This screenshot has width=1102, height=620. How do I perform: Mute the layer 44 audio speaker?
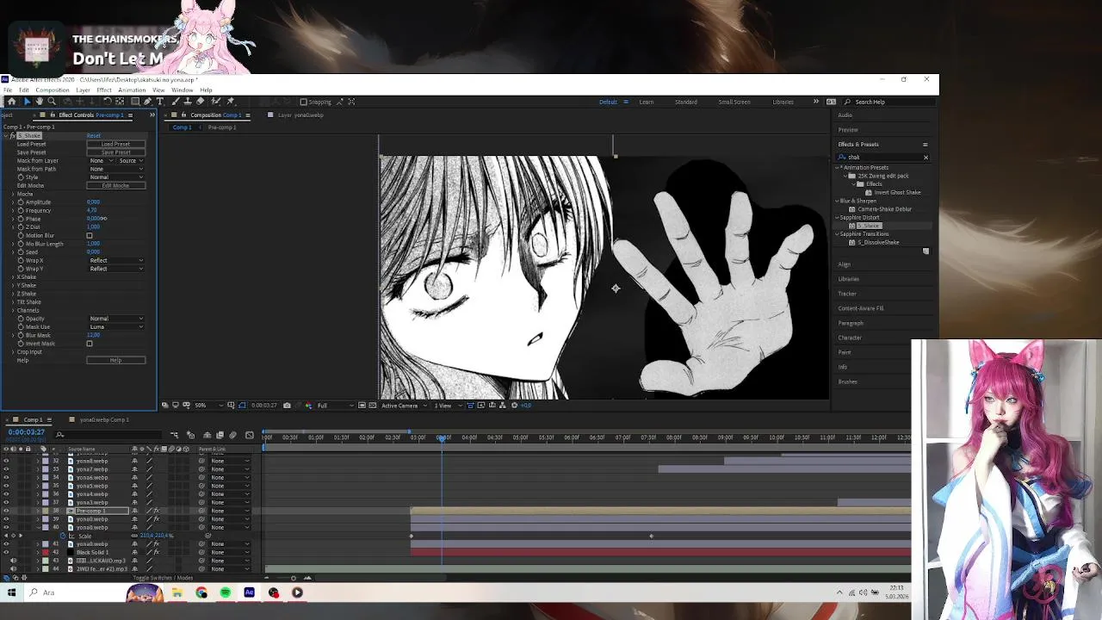point(13,569)
